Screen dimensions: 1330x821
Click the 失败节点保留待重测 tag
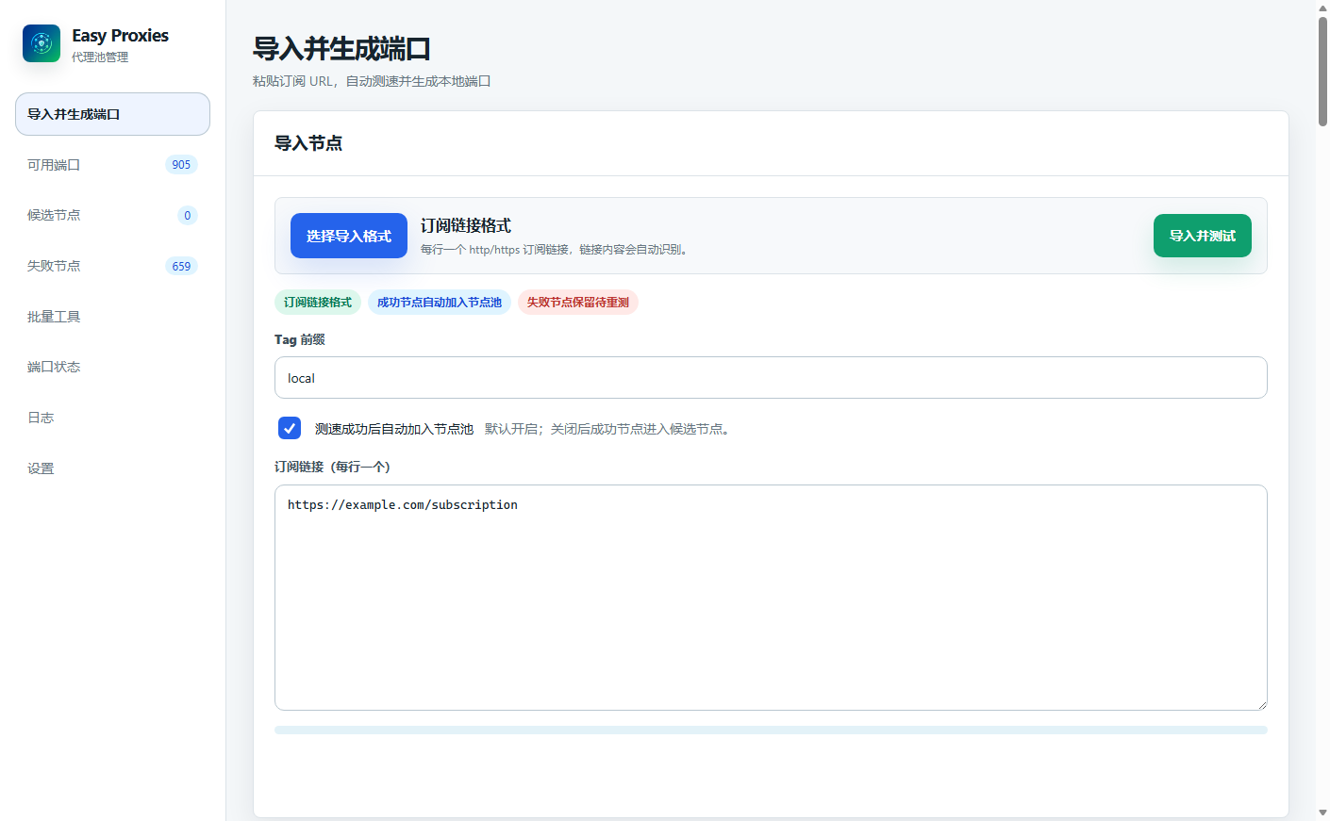(x=578, y=303)
